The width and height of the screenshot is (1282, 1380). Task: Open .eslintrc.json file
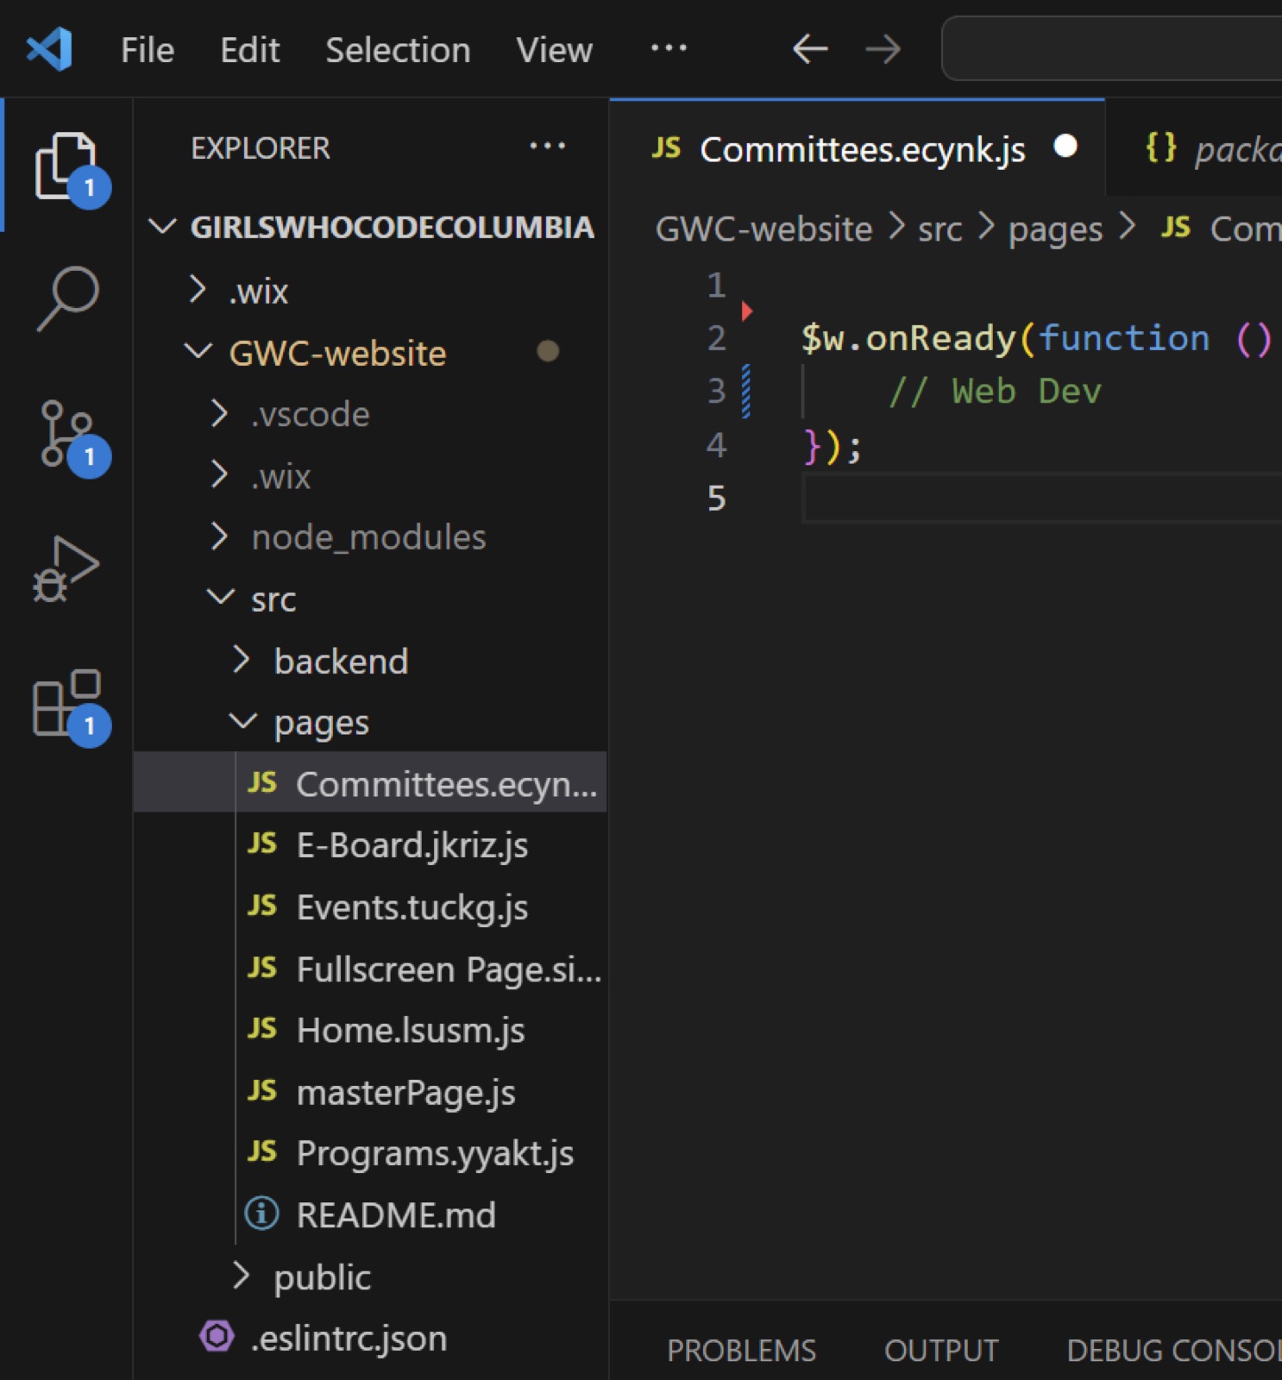point(371,1338)
